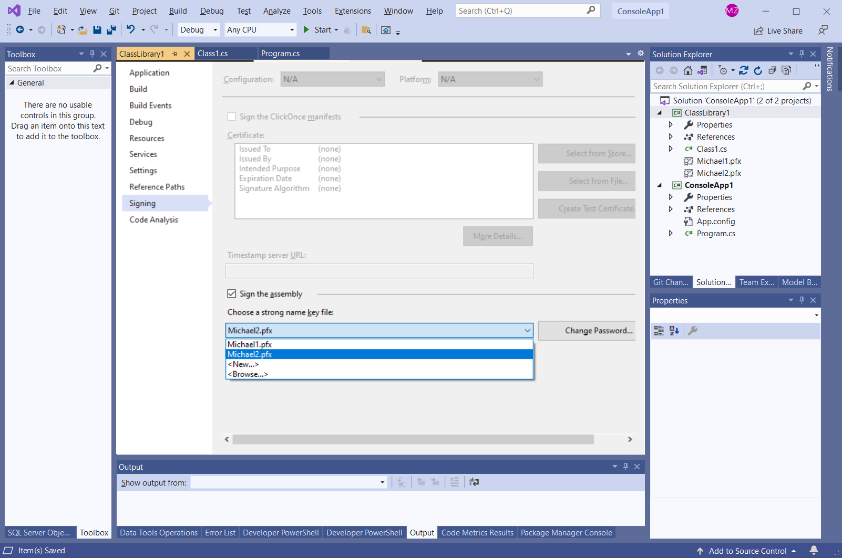Click Collapse All icon in Solution Explorer
Viewport: 842px width, 558px height.
[x=772, y=70]
